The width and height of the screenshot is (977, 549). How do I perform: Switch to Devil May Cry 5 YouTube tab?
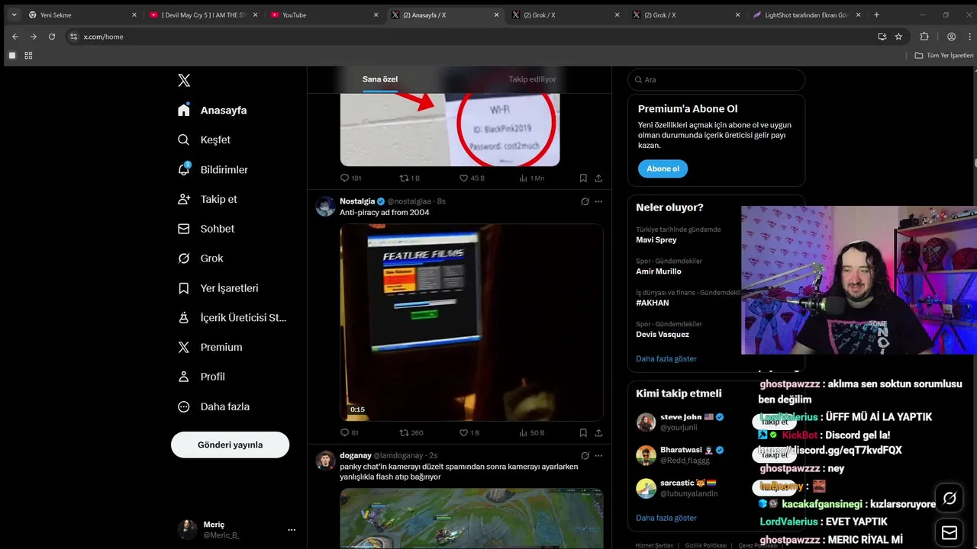pos(204,14)
